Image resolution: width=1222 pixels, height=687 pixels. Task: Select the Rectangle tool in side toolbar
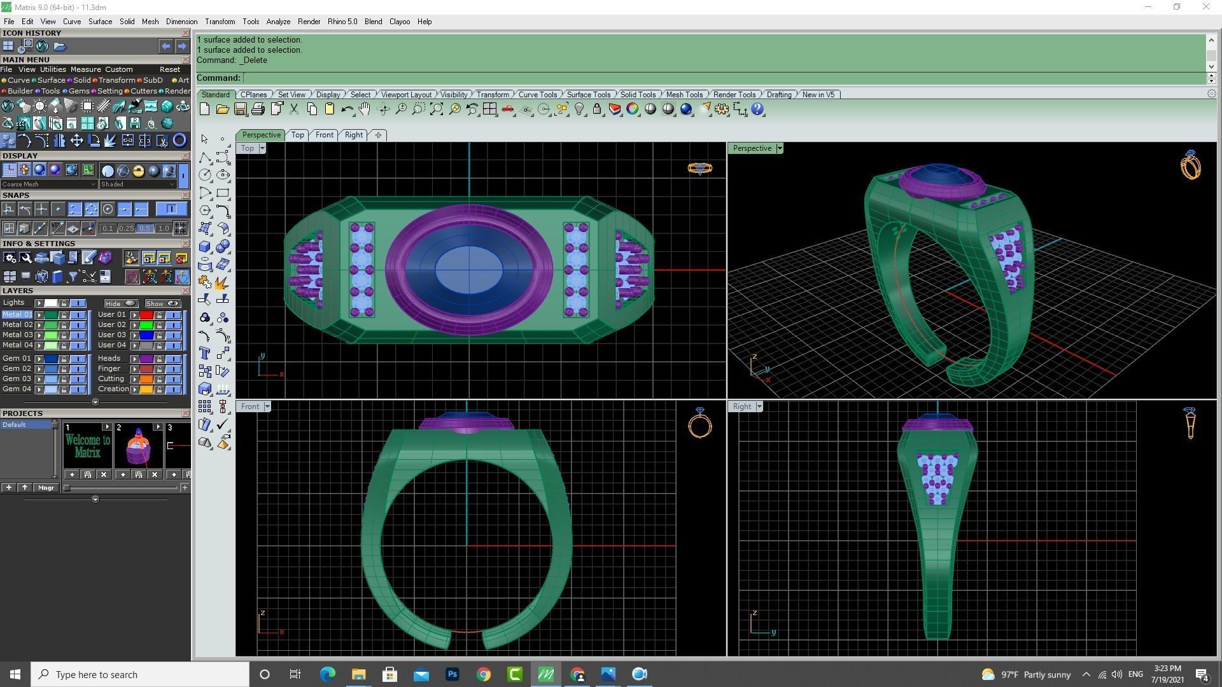tap(223, 193)
